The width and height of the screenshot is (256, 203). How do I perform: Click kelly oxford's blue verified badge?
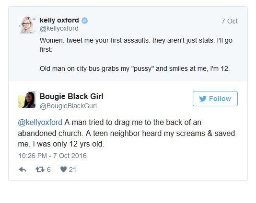84,21
